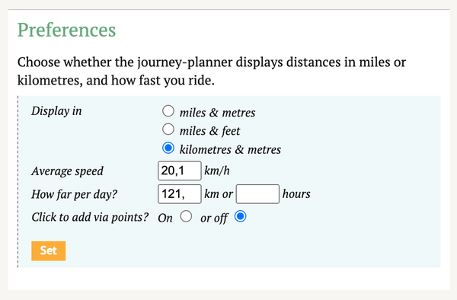
Task: Click the orange Set button
Action: point(49,251)
